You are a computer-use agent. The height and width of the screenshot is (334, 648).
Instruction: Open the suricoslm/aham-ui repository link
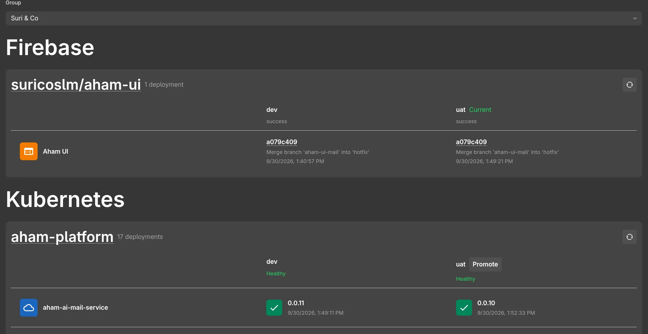[76, 85]
